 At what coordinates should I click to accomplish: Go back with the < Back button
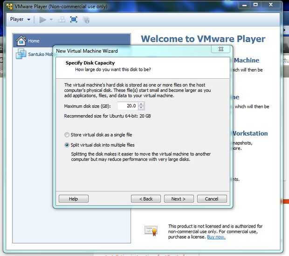(146, 199)
